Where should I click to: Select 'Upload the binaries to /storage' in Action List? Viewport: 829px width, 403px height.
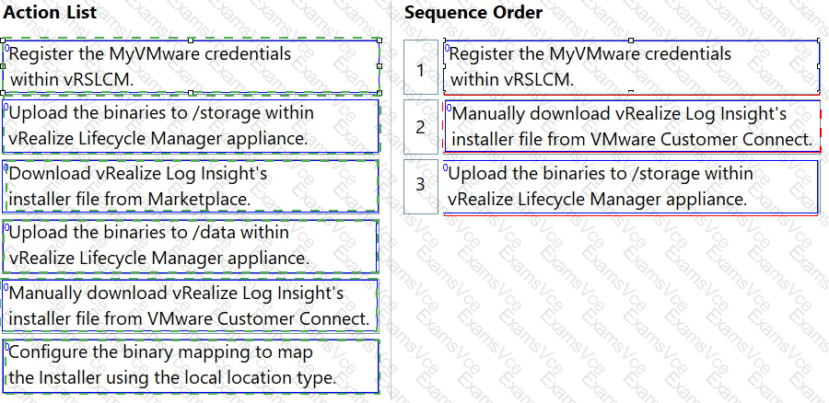point(191,126)
